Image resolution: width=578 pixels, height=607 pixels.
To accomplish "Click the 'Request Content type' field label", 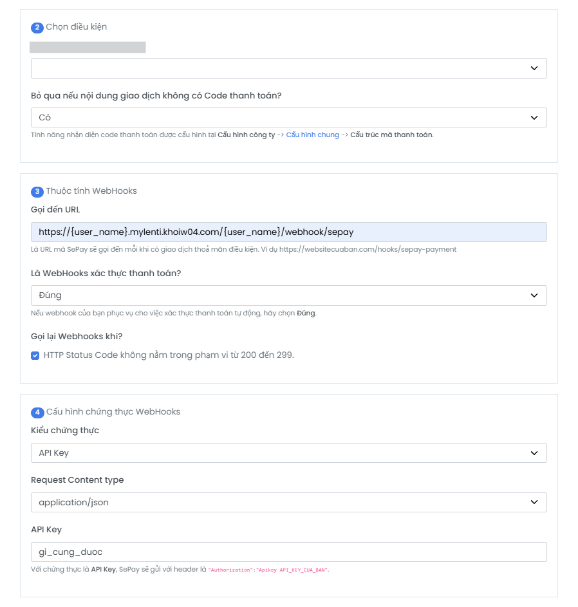I will tap(77, 480).
